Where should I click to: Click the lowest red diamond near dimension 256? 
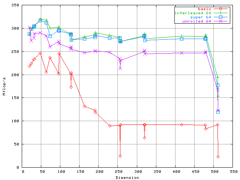coord(120,156)
